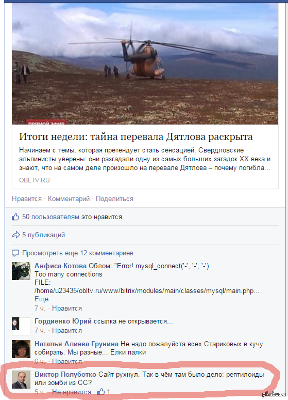Like Анфиса Котова's comment with Нравится
288x400 pixels.
pos(67,308)
